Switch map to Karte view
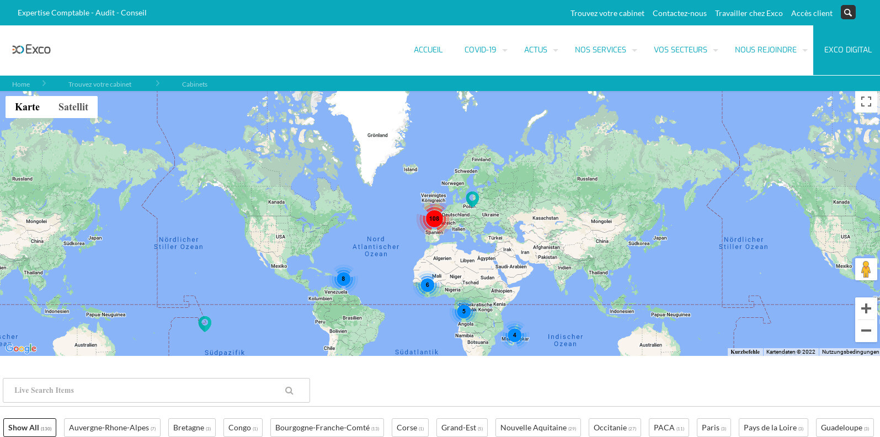The height and width of the screenshot is (437, 880). [27, 107]
